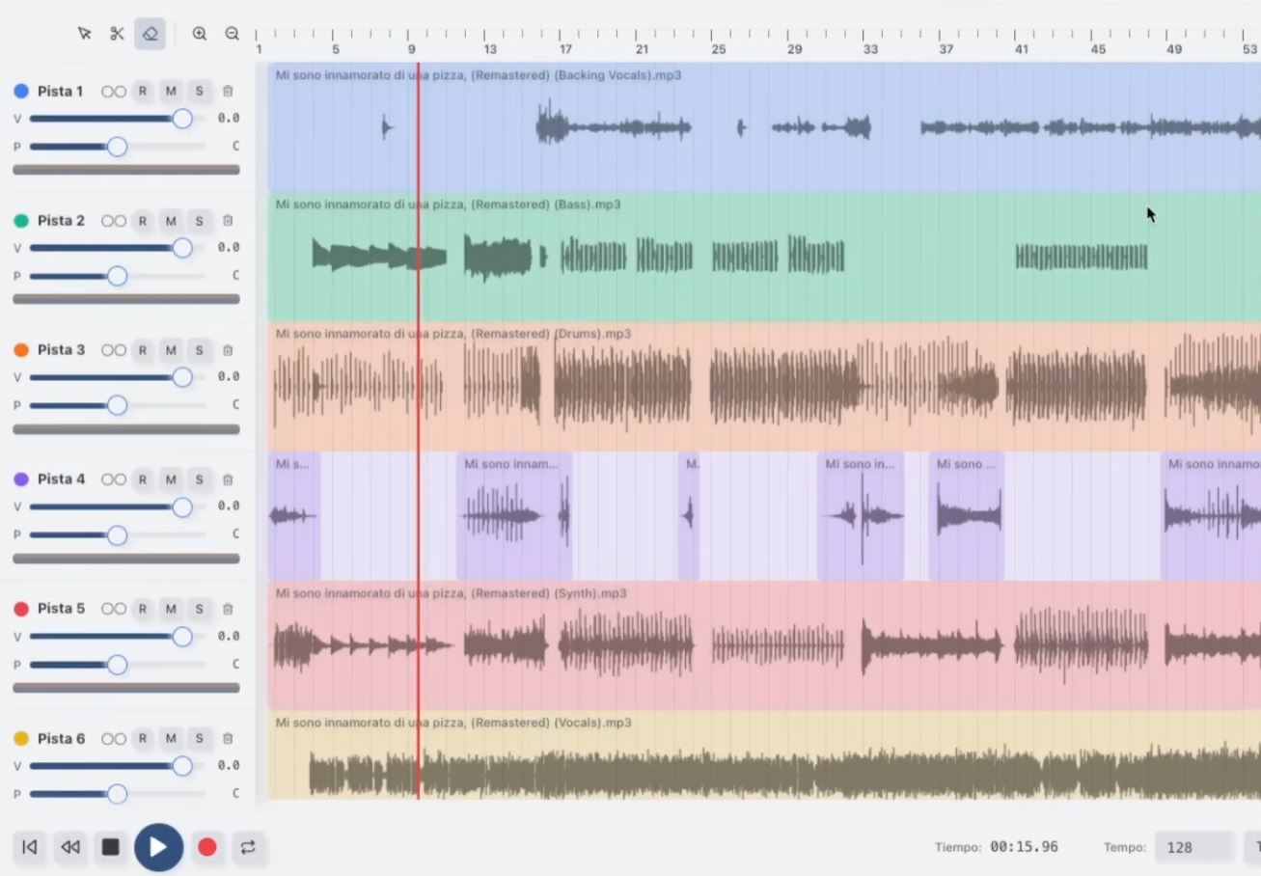Zoom out of the timeline

233,33
